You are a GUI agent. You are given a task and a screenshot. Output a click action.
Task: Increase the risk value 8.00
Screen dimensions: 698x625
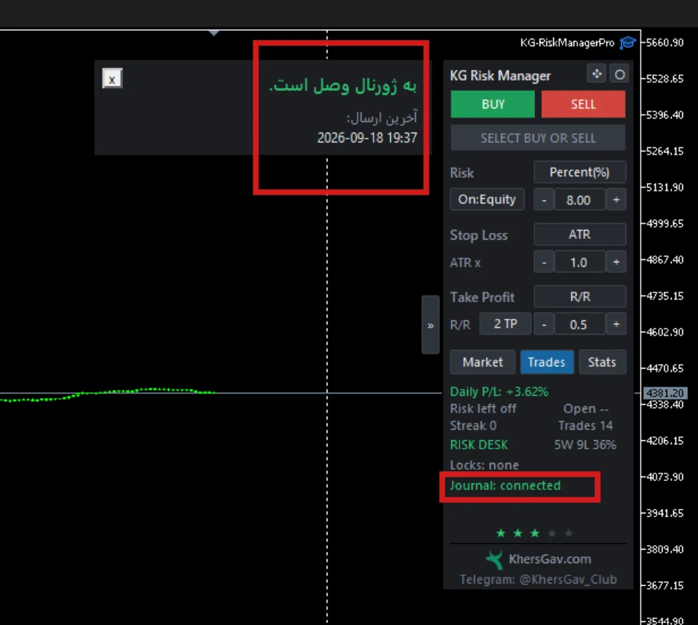[x=616, y=200]
